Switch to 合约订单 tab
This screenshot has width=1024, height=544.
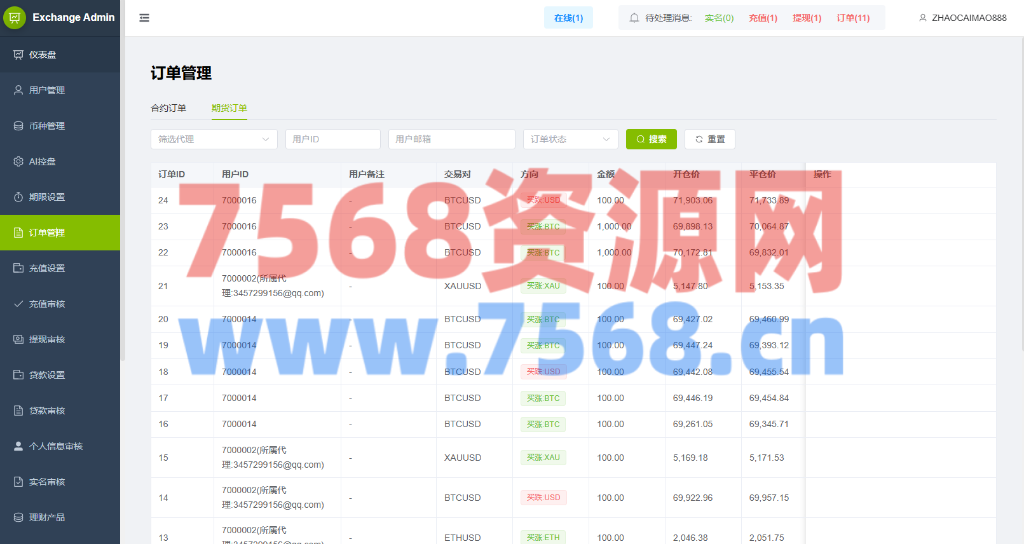168,108
